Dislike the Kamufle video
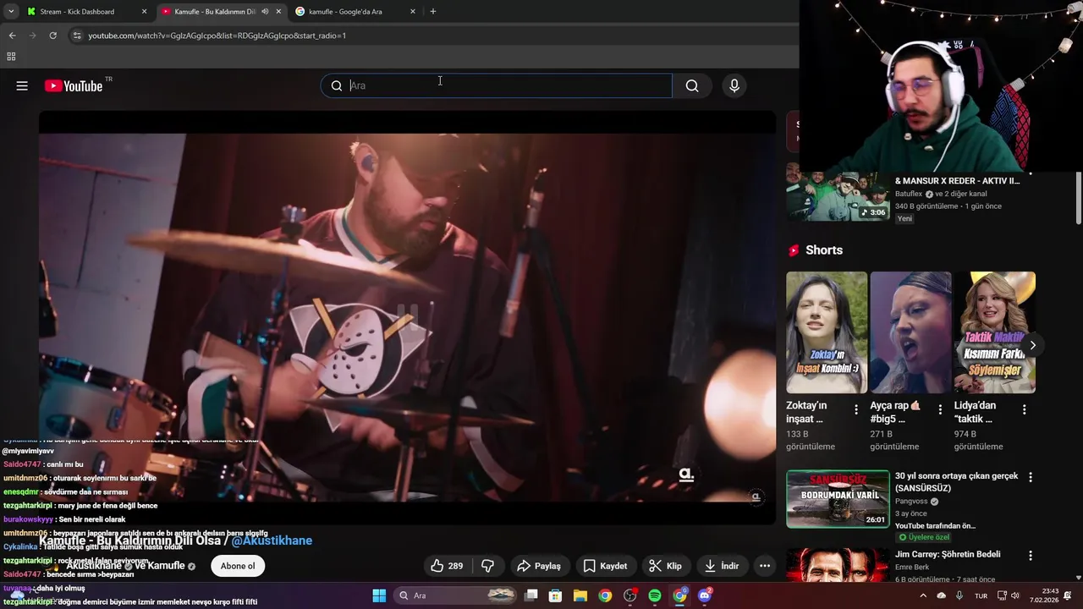 pos(487,566)
